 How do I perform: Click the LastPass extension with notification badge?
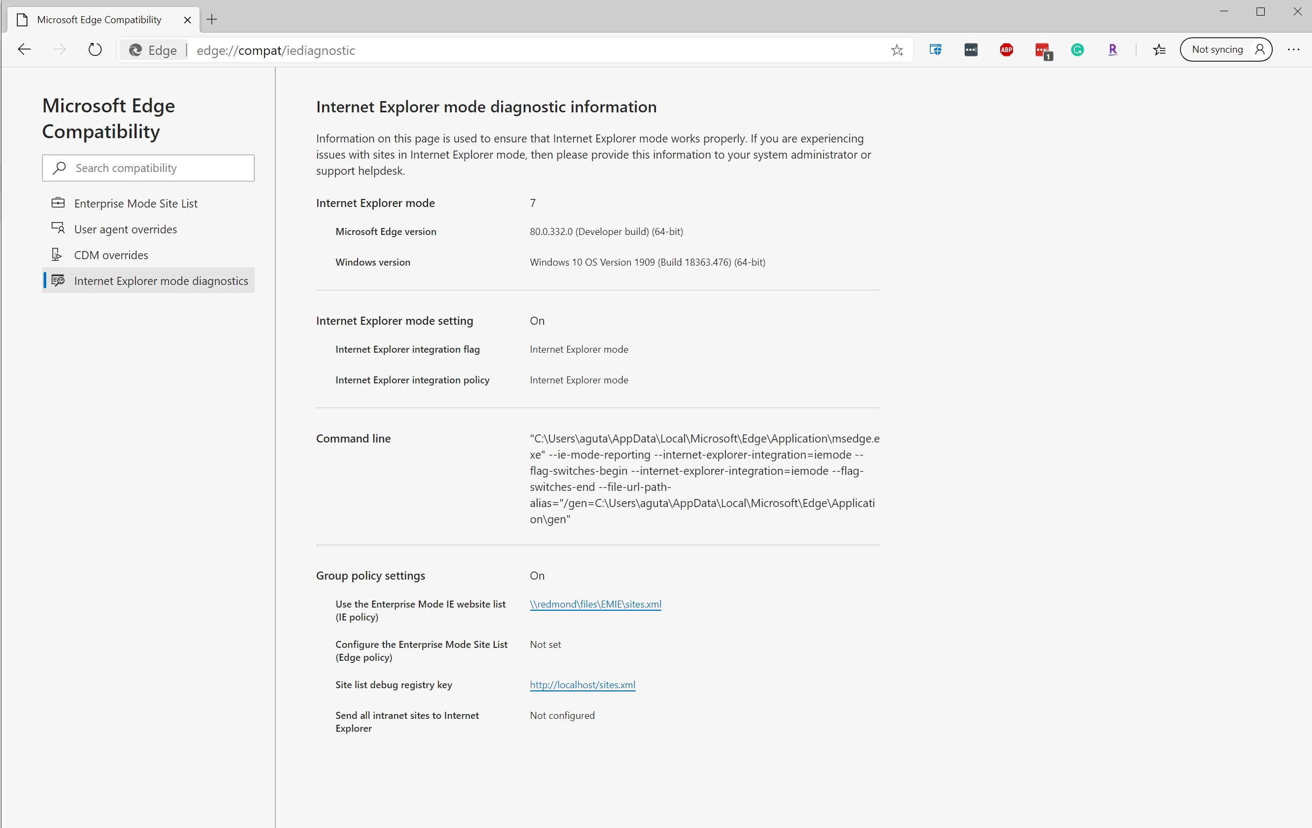[1042, 49]
